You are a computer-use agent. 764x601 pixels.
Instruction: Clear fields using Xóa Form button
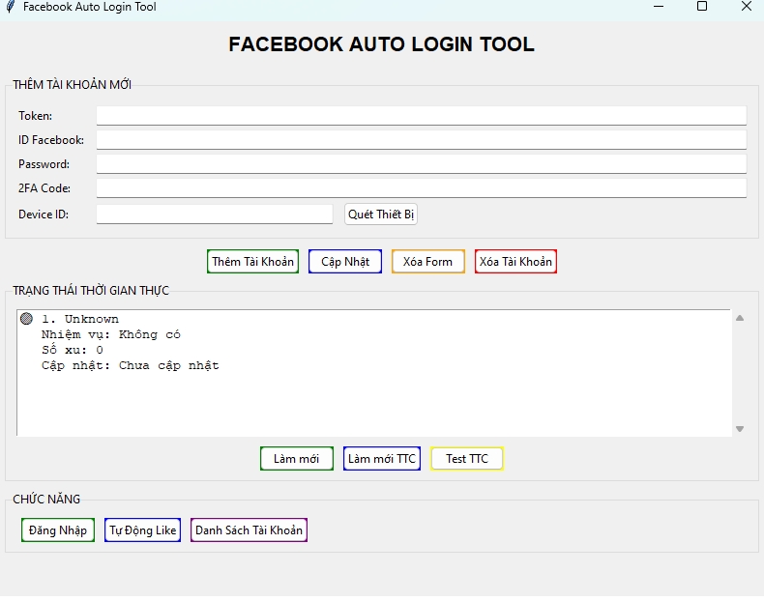(x=427, y=261)
